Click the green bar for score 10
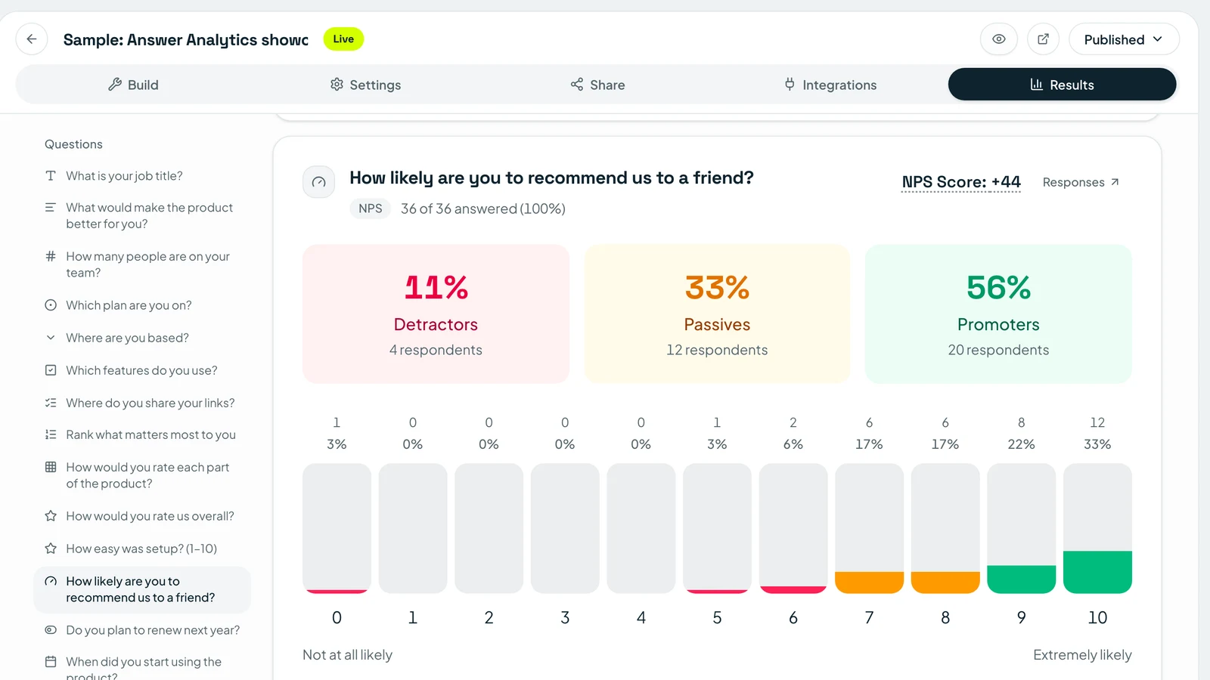Viewport: 1210px width, 680px height. [1097, 572]
